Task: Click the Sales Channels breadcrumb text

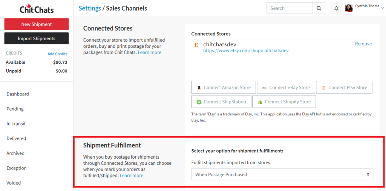Action: tap(127, 8)
